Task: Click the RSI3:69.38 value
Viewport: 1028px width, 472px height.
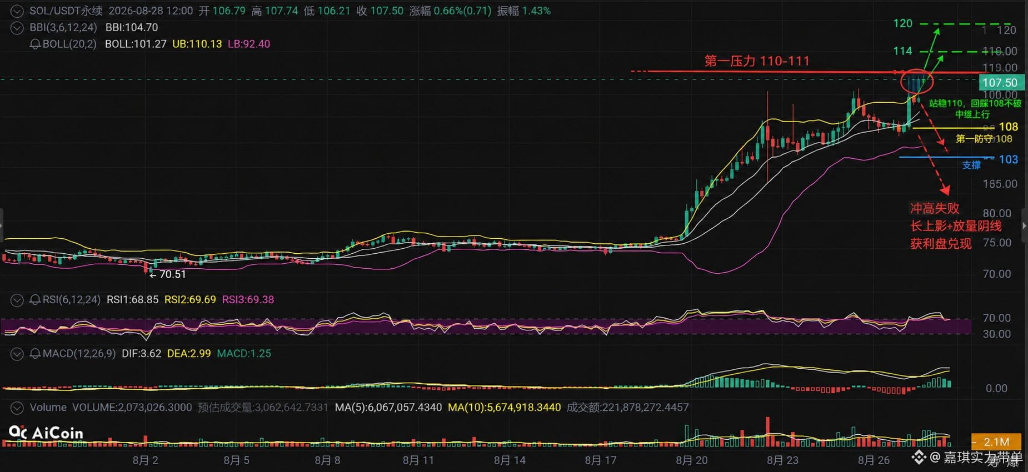Action: 248,300
